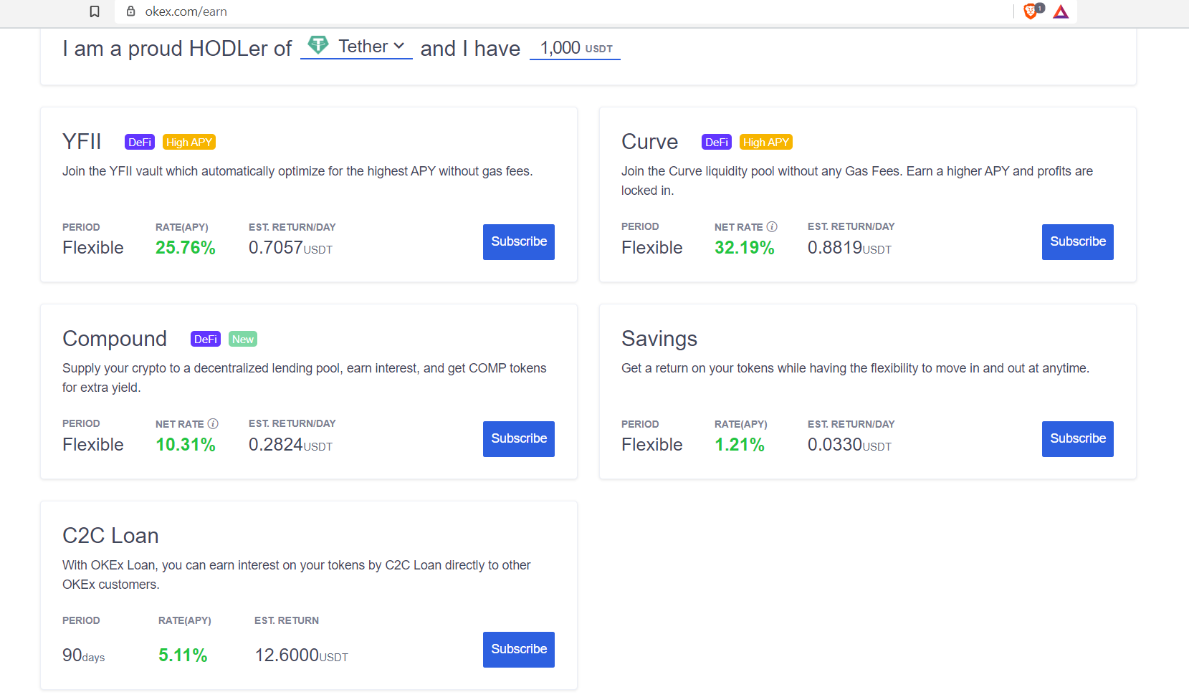Screen dimensions: 1189x697
Task: Click the Curve card title
Action: (649, 142)
